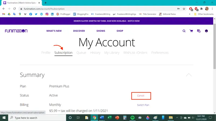Viewport: 216px width, 121px height.
Task: Launch Spotify from the taskbar
Action: tap(133, 118)
